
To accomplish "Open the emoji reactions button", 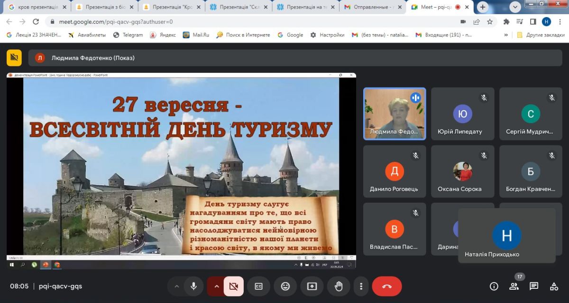I will [x=285, y=286].
